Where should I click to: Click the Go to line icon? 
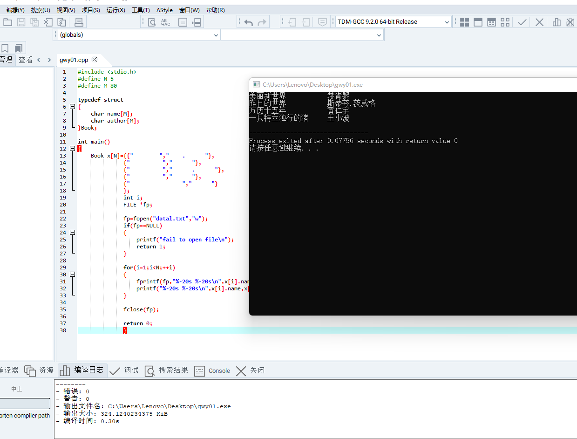coord(197,22)
